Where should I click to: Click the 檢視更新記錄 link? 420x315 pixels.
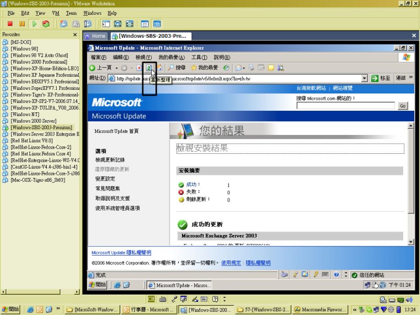pyautogui.click(x=110, y=160)
